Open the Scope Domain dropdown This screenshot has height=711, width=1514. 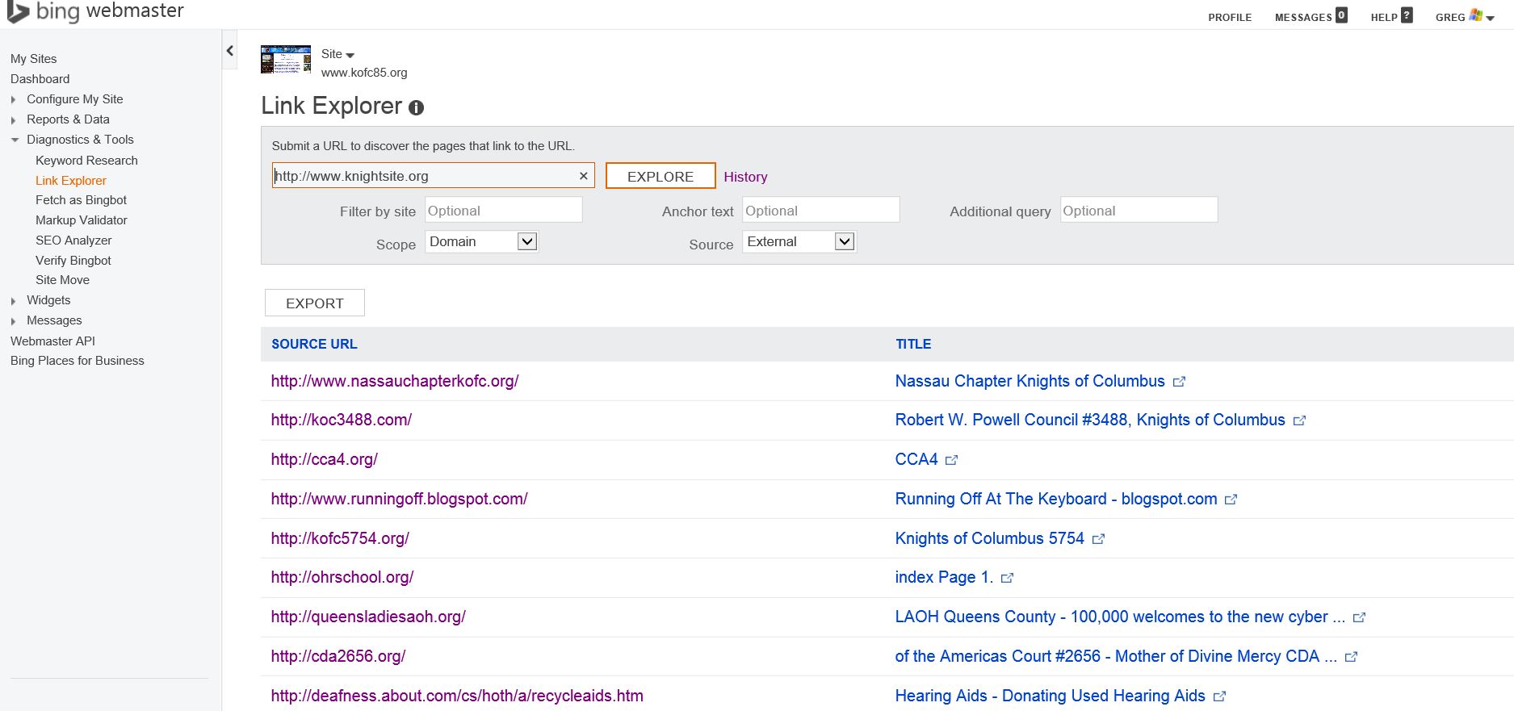[x=481, y=241]
